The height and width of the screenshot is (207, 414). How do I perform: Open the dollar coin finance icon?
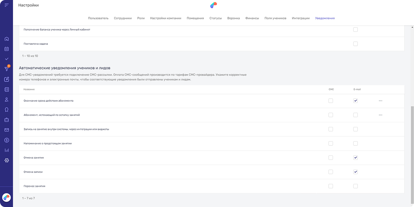pos(7,140)
